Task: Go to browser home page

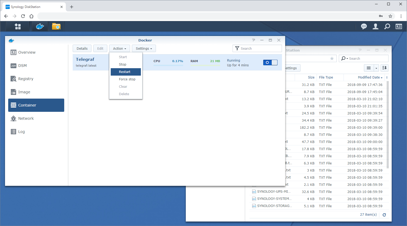Action: pos(31,16)
